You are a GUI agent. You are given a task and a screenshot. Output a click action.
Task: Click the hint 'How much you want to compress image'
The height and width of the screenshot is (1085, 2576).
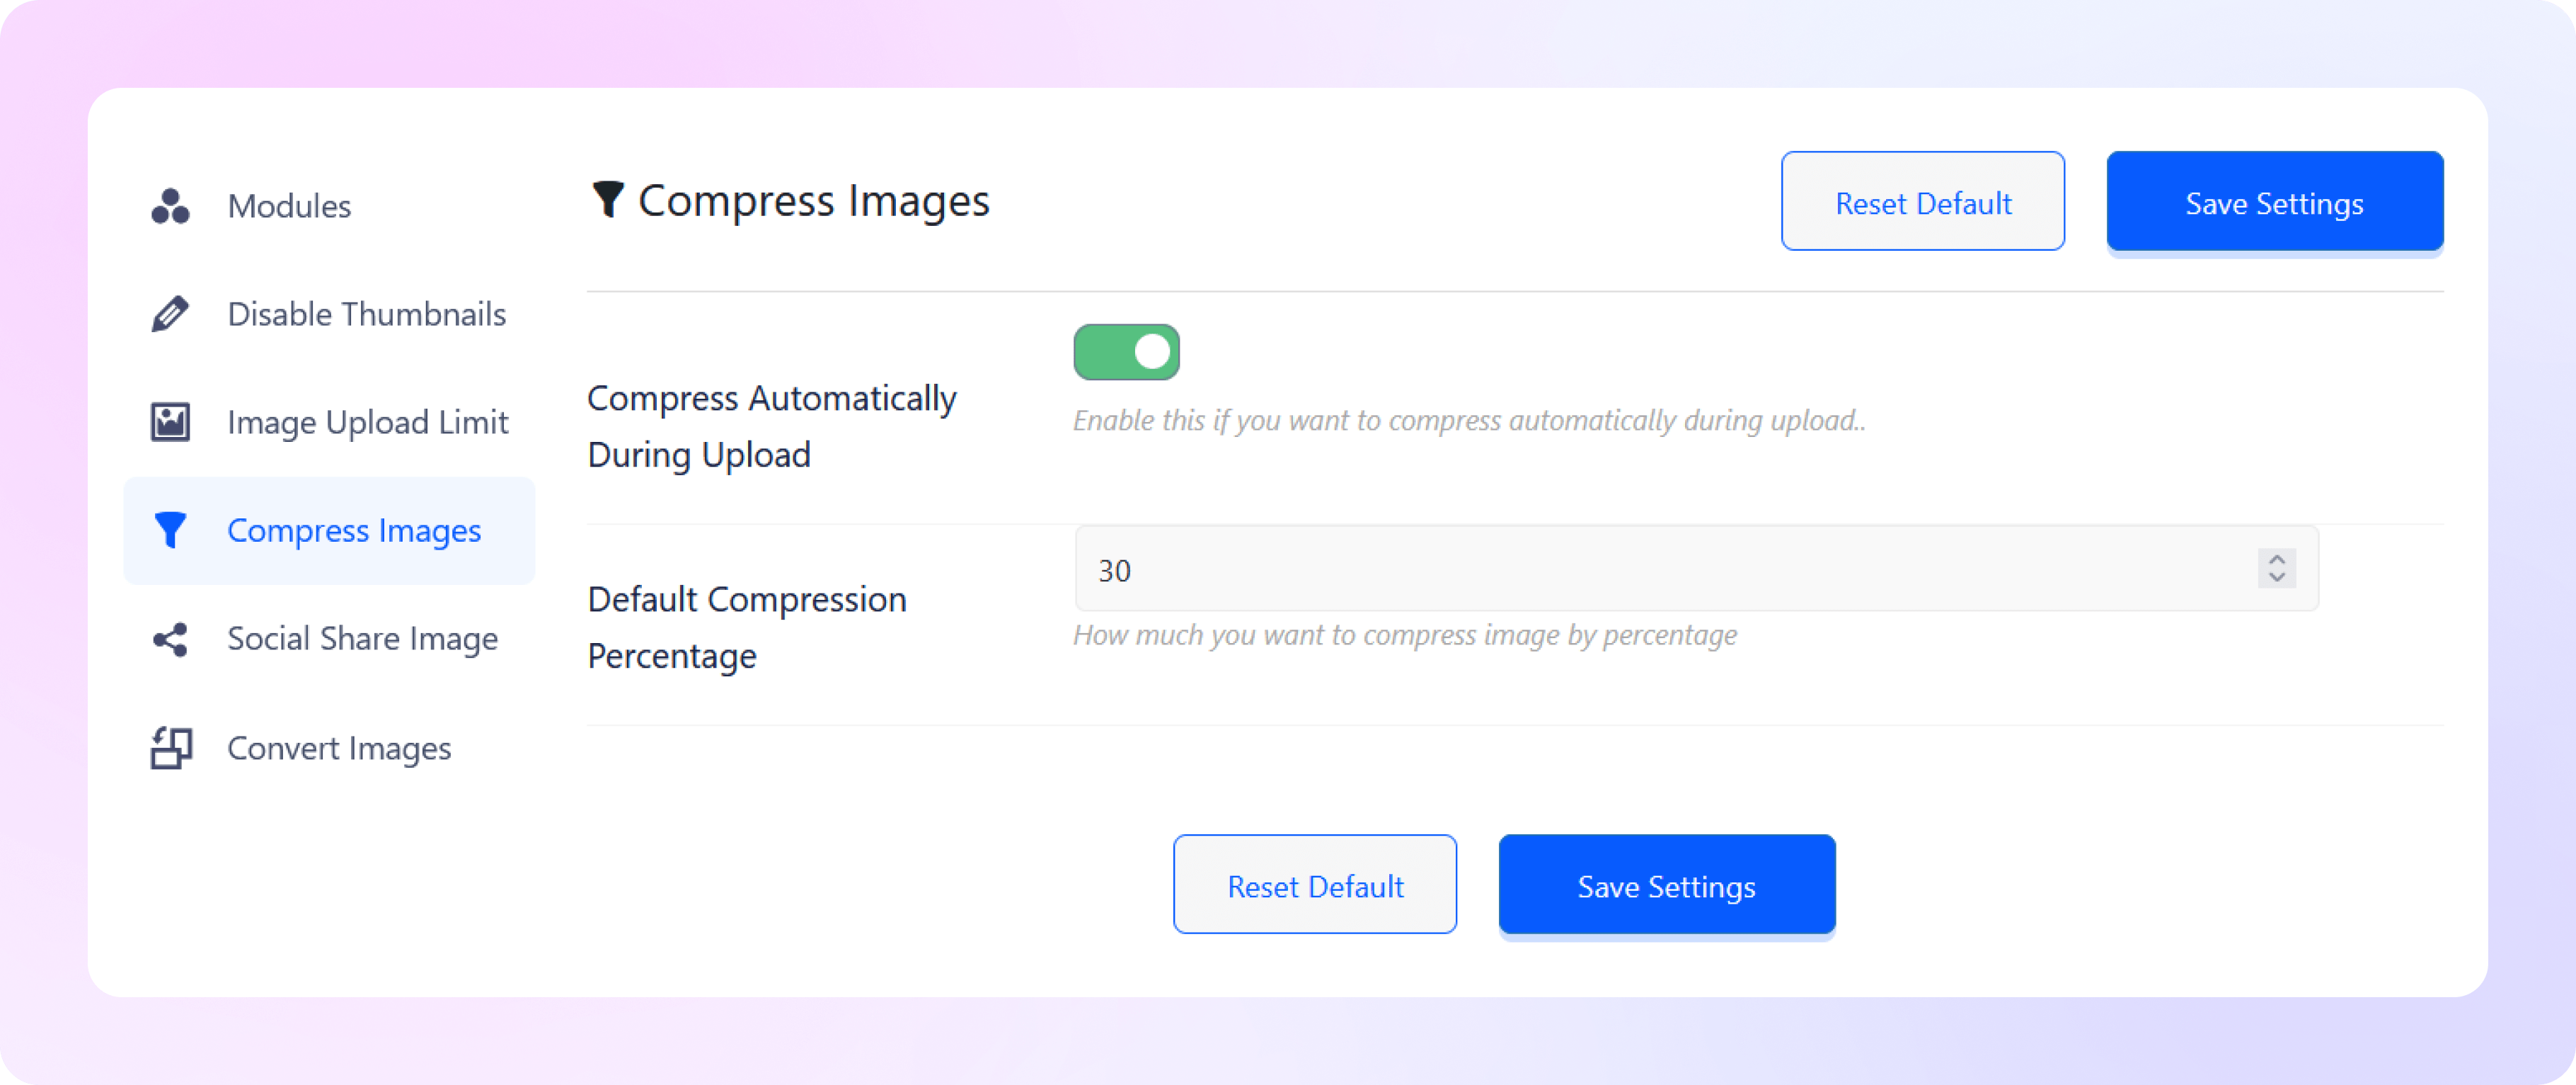(x=1405, y=635)
